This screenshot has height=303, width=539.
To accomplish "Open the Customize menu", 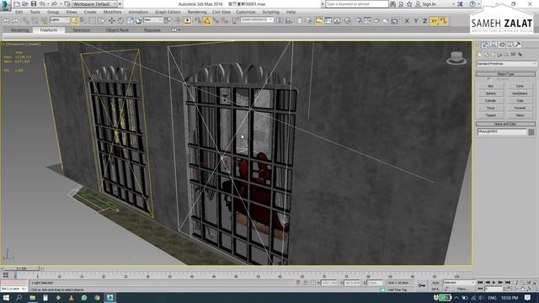I will (x=245, y=12).
